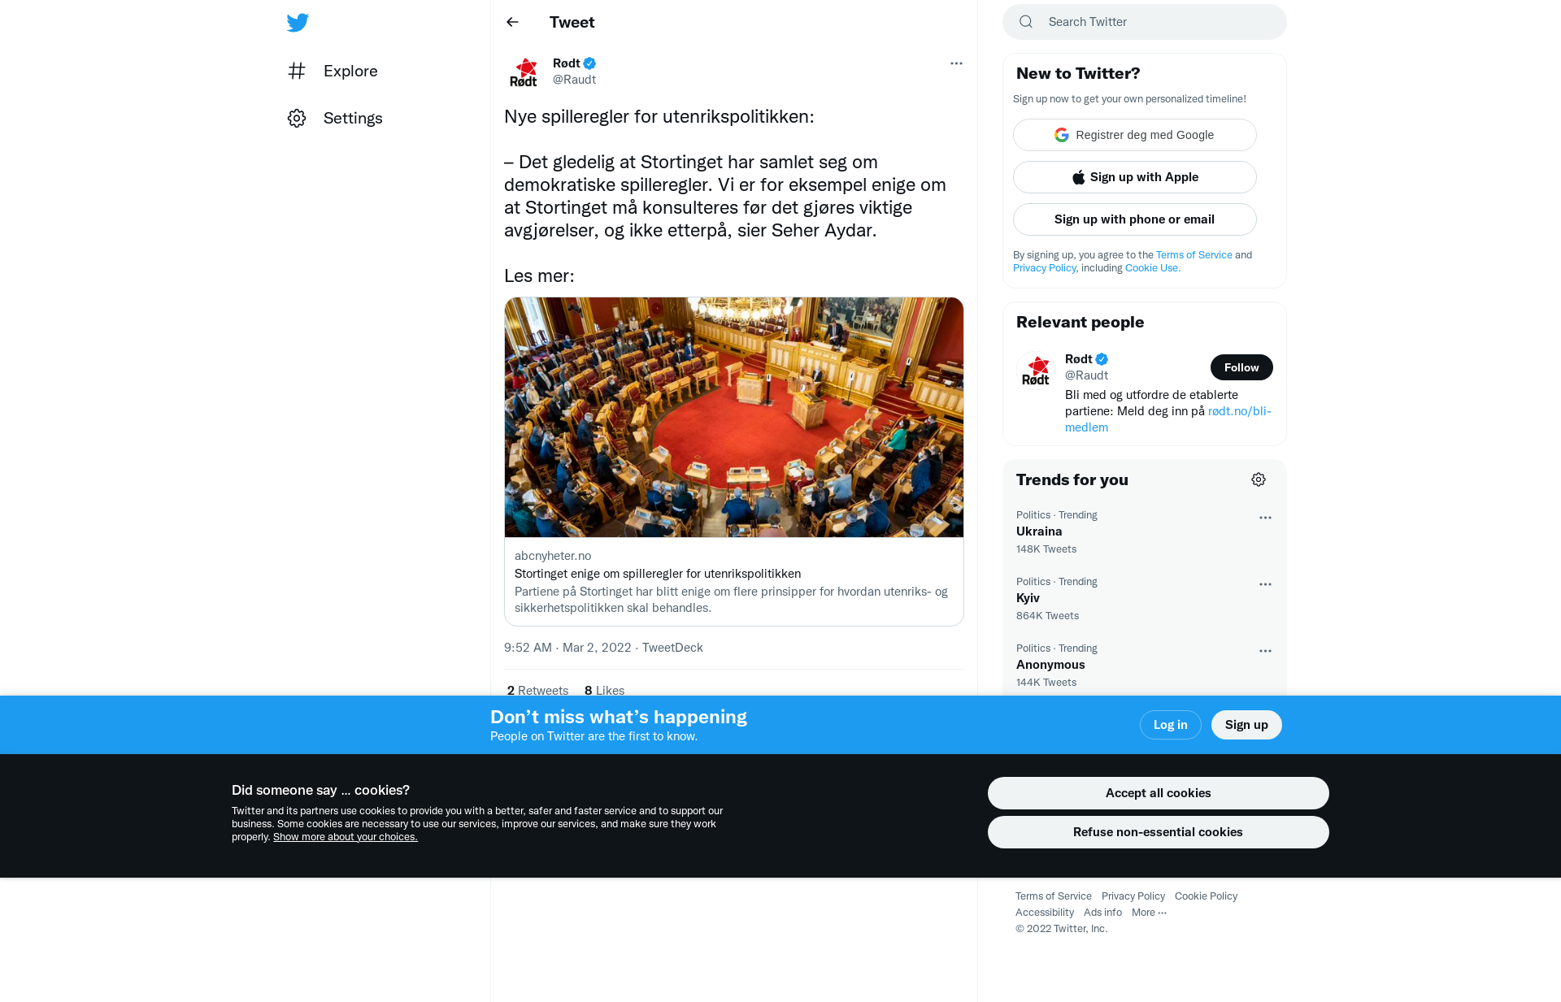1561x1002 pixels.
Task: Follow the Rødt account
Action: [1241, 367]
